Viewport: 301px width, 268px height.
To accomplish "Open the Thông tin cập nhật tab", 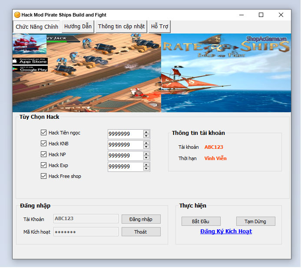I will point(121,27).
